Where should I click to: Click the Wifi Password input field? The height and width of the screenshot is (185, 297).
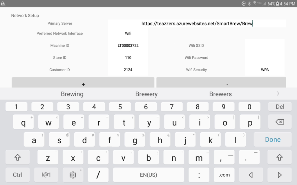tap(265, 58)
